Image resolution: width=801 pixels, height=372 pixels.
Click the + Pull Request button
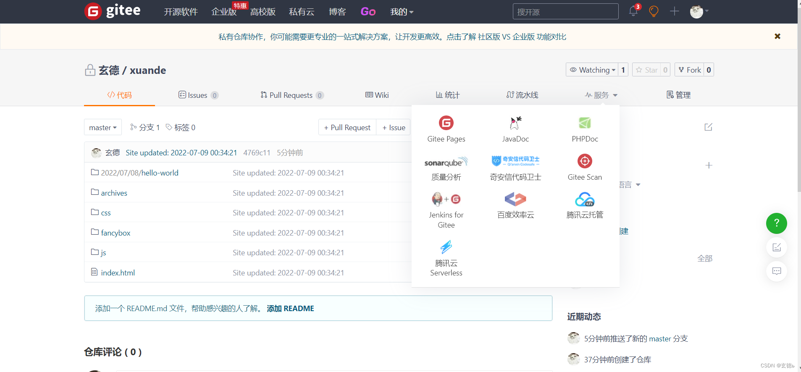[x=347, y=127]
